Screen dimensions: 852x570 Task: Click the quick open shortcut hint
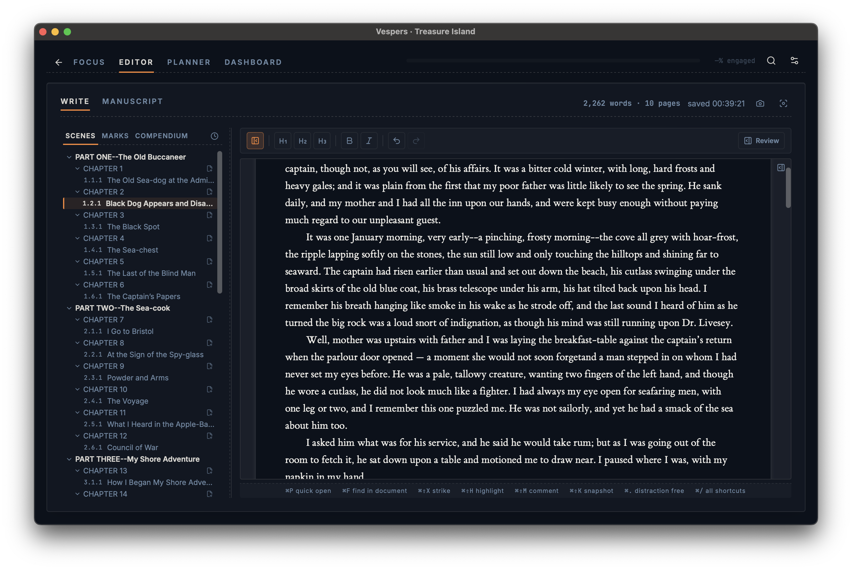(308, 491)
